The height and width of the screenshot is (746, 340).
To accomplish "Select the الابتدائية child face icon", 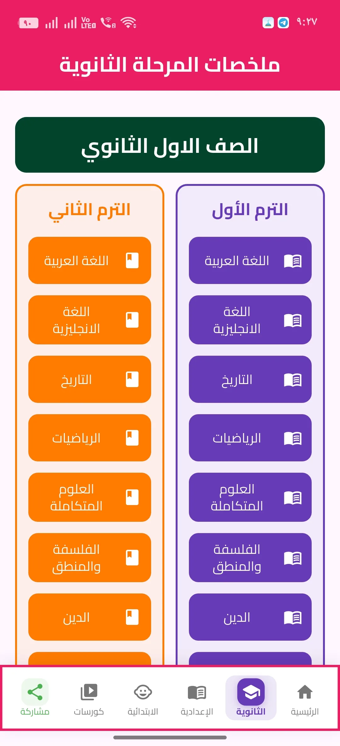I will (143, 692).
